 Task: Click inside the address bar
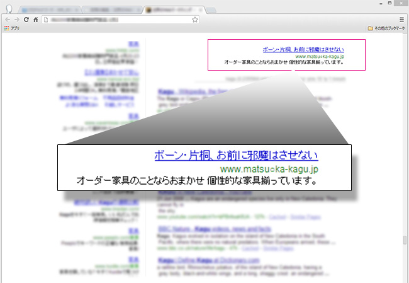click(x=120, y=20)
